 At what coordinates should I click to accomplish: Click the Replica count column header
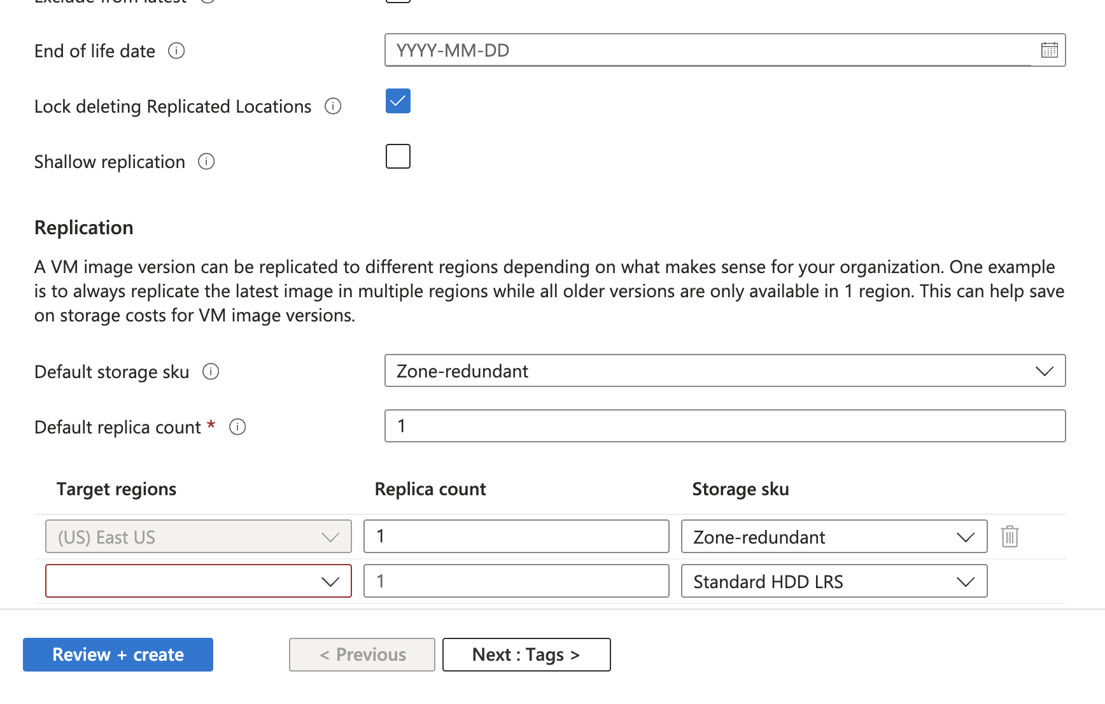tap(430, 489)
